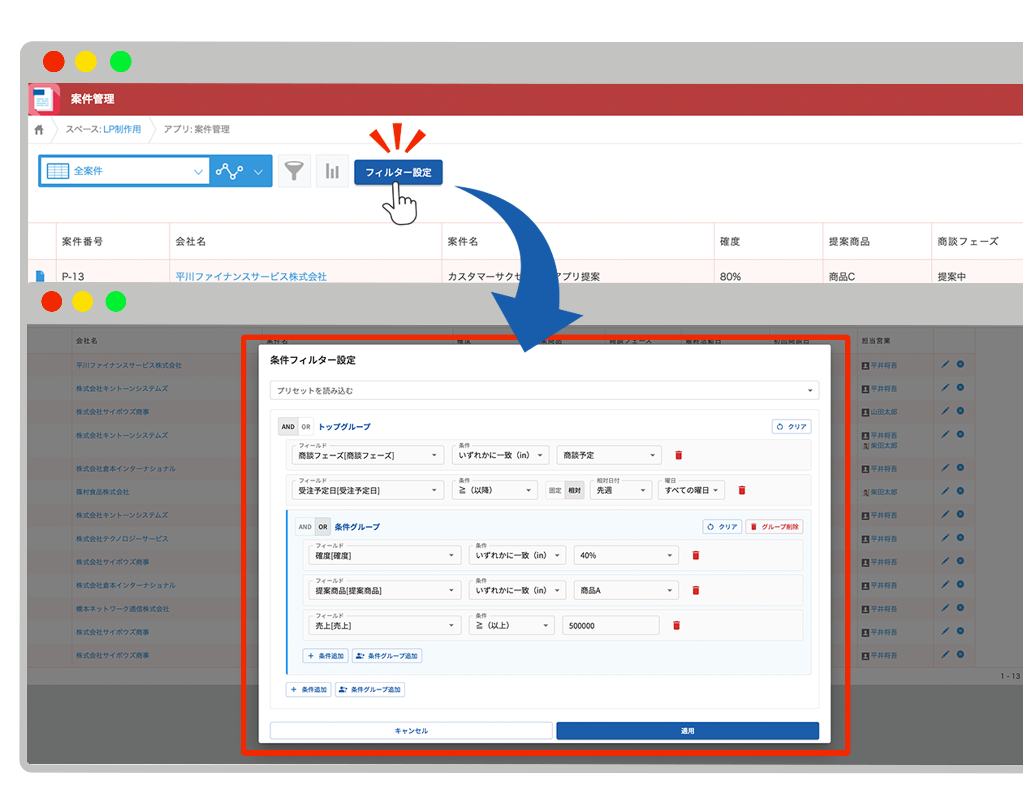Open the 全案件 view dropdown
Image resolution: width=1023 pixels, height=812 pixels.
[x=126, y=171]
